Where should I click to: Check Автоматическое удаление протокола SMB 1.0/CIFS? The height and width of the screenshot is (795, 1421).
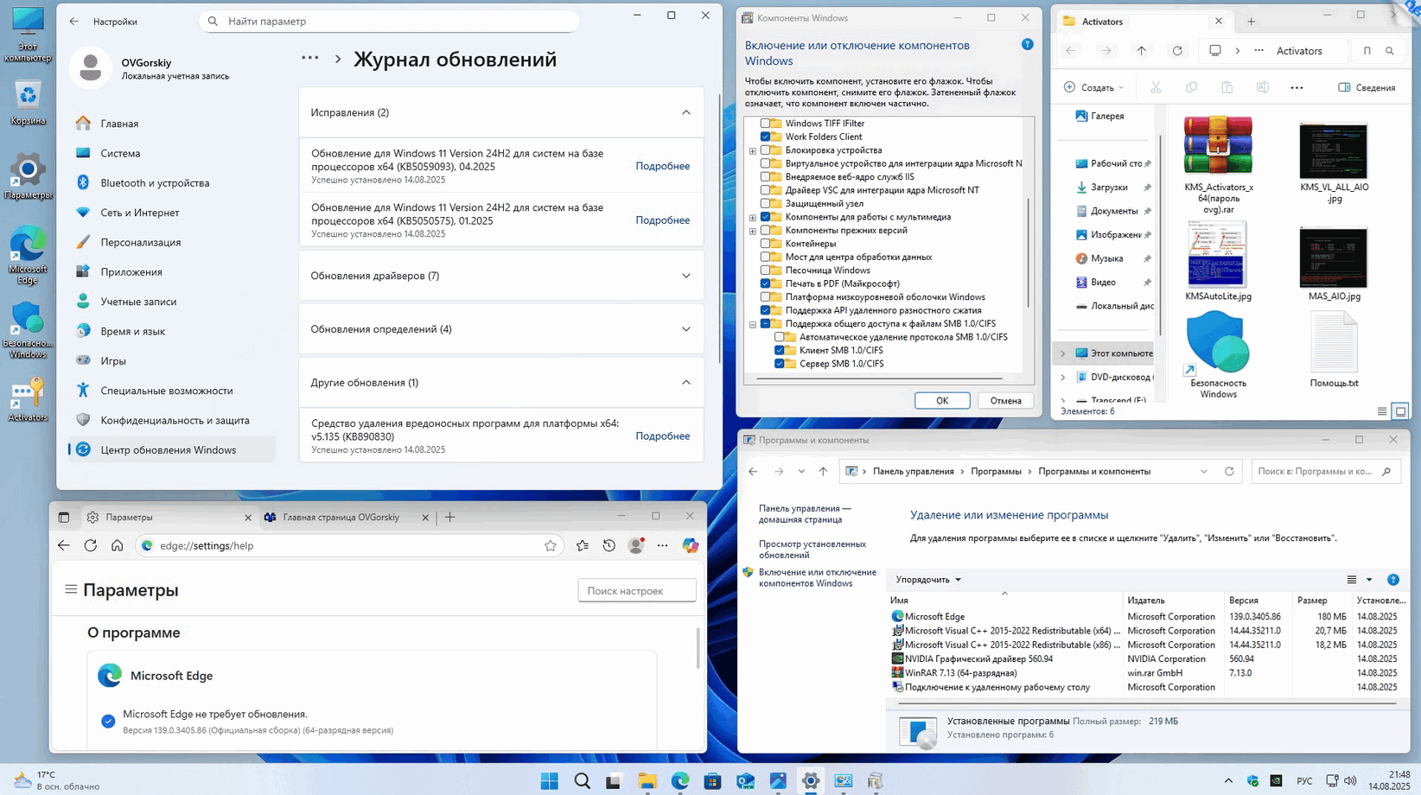[780, 337]
